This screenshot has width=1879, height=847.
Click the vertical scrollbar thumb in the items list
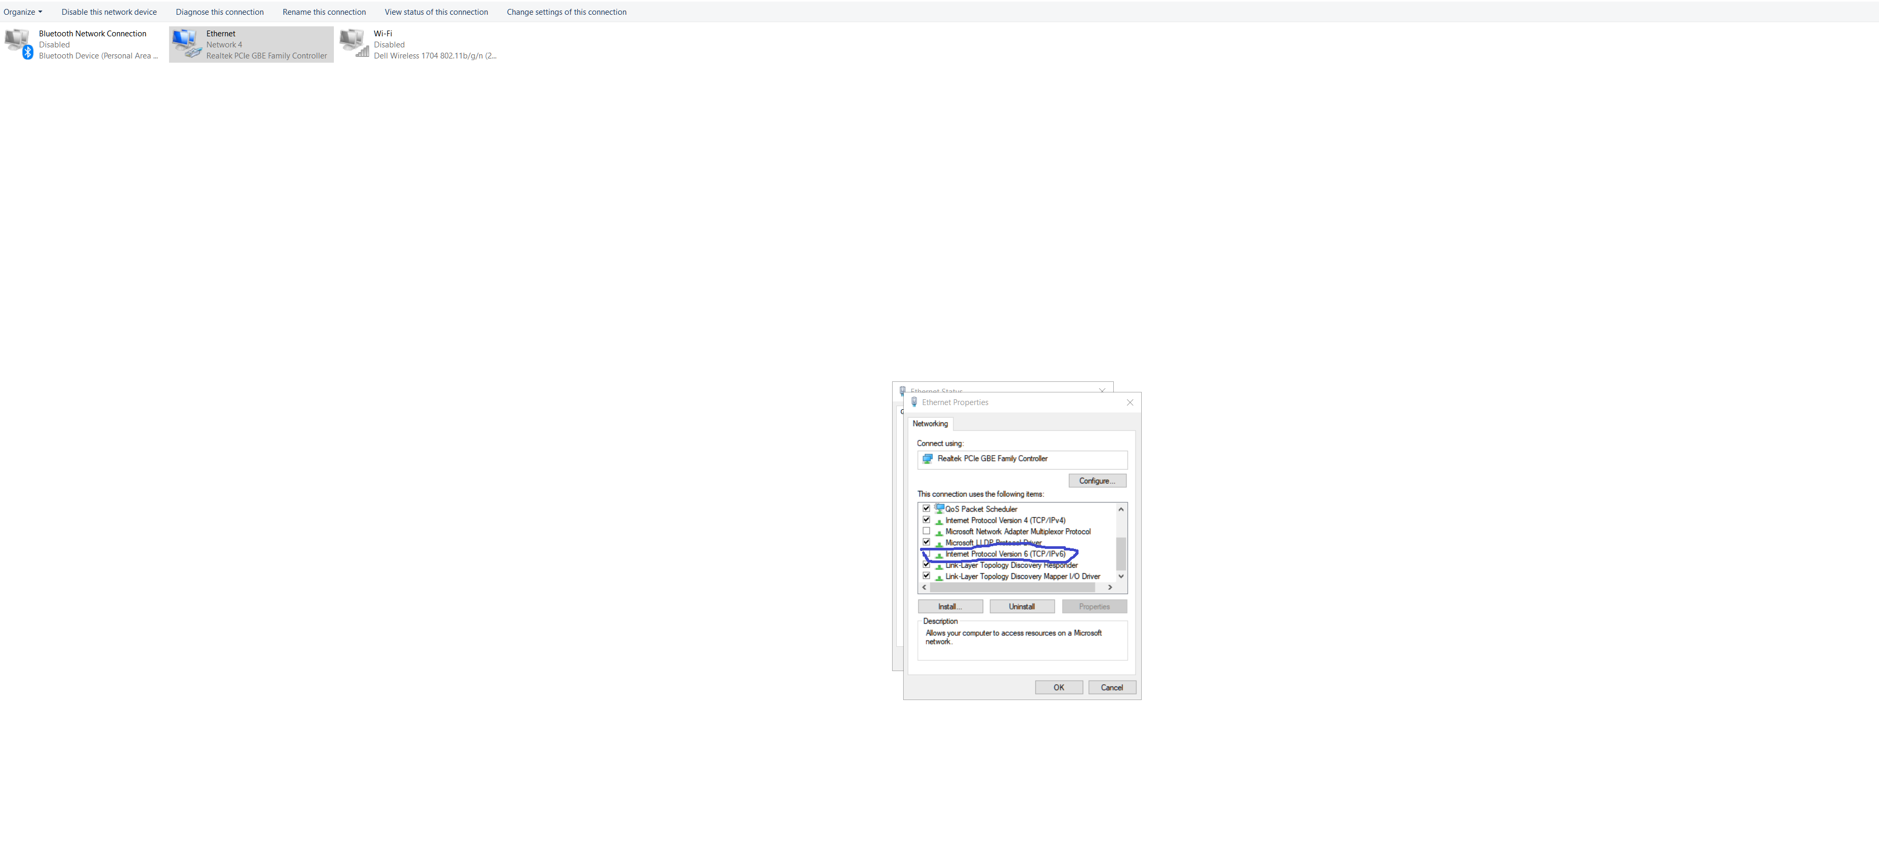[x=1121, y=553]
